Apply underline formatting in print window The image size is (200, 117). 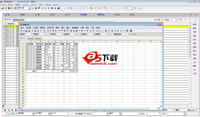click(87, 31)
